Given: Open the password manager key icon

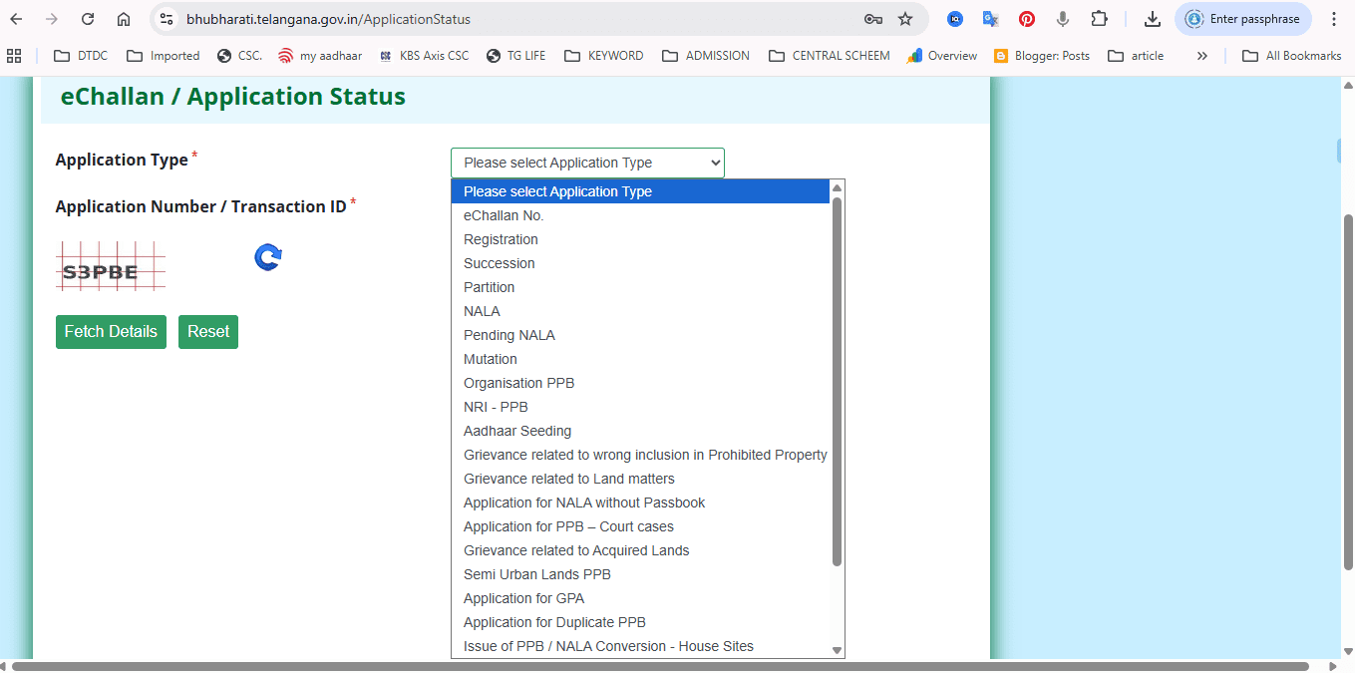Looking at the screenshot, I should click(872, 18).
